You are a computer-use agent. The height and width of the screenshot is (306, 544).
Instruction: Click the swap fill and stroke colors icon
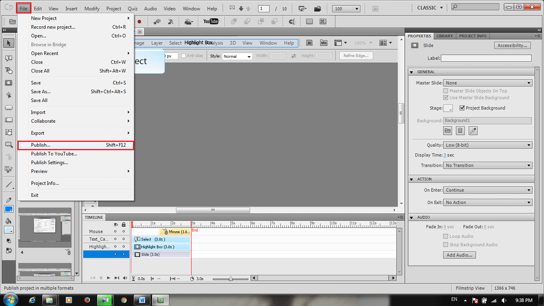(x=9, y=251)
